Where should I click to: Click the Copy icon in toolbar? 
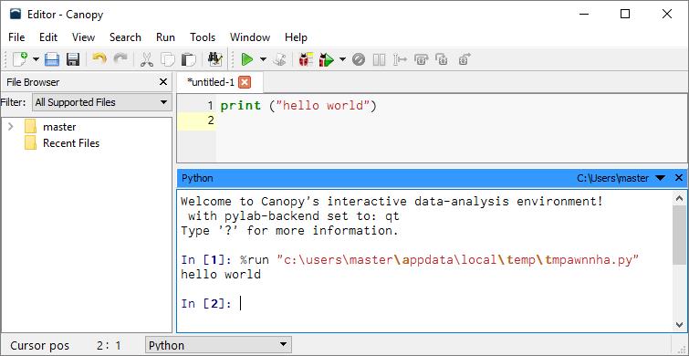(167, 59)
